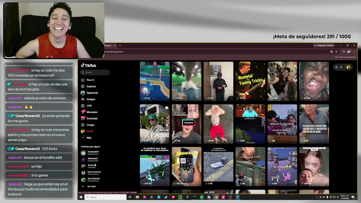Click the Windows taskbar Buscar search box
361x203 pixels.
[x=105, y=197]
